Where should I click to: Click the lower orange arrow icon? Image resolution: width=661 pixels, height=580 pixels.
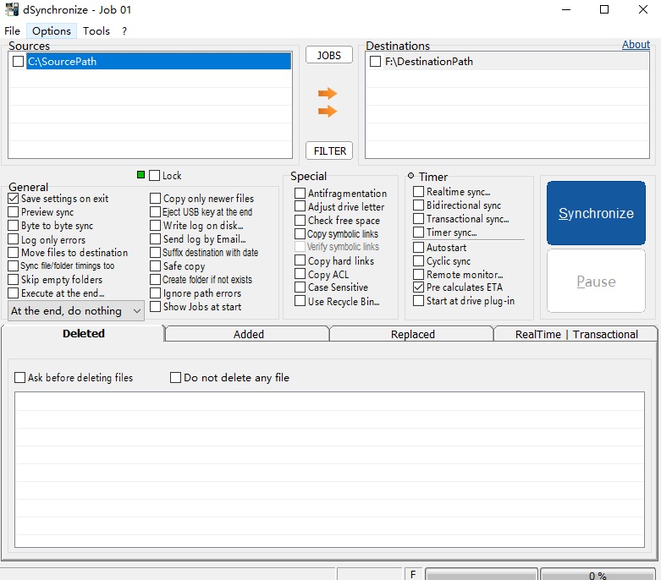328,112
